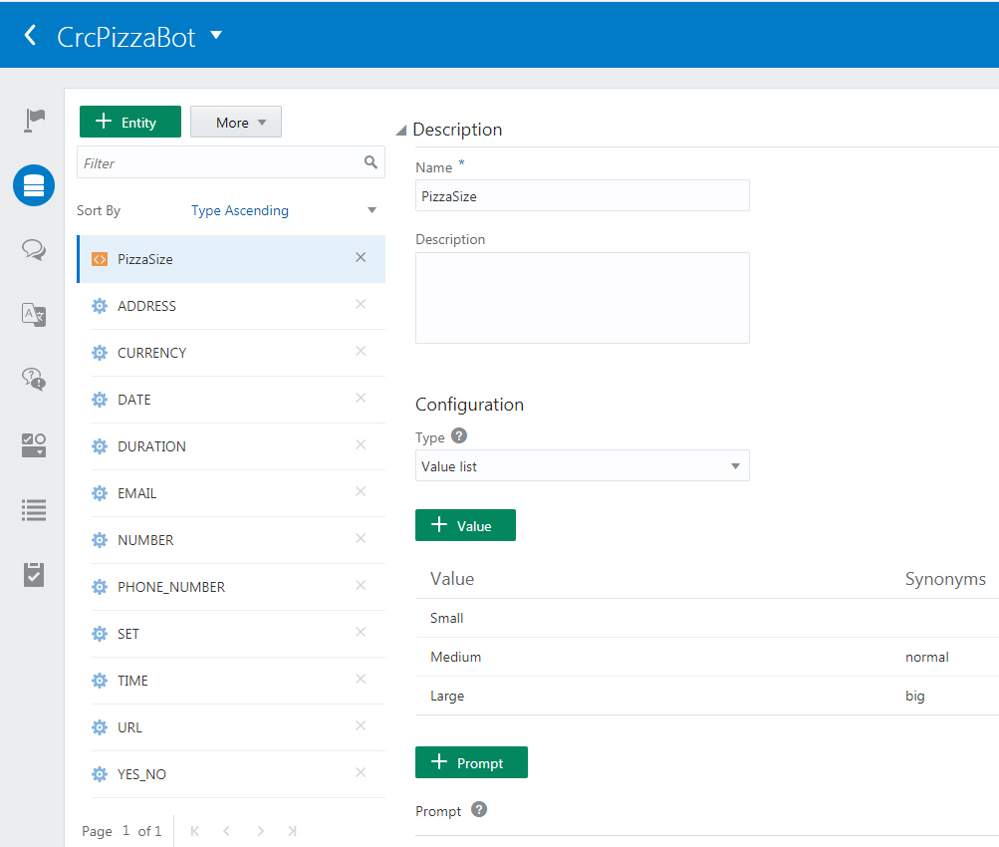The image size is (999, 847).
Task: Click the Q&A question bubble sidebar icon
Action: point(34,380)
